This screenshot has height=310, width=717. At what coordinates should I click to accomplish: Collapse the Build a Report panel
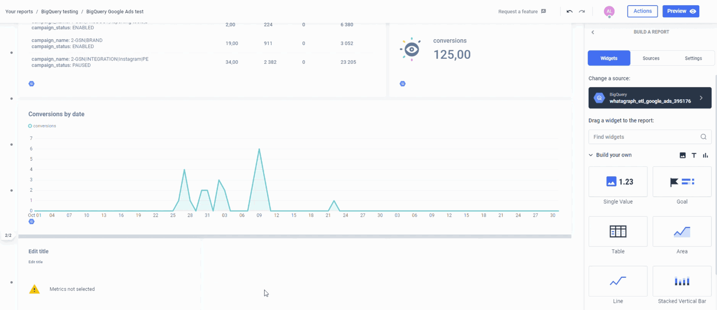coord(593,32)
